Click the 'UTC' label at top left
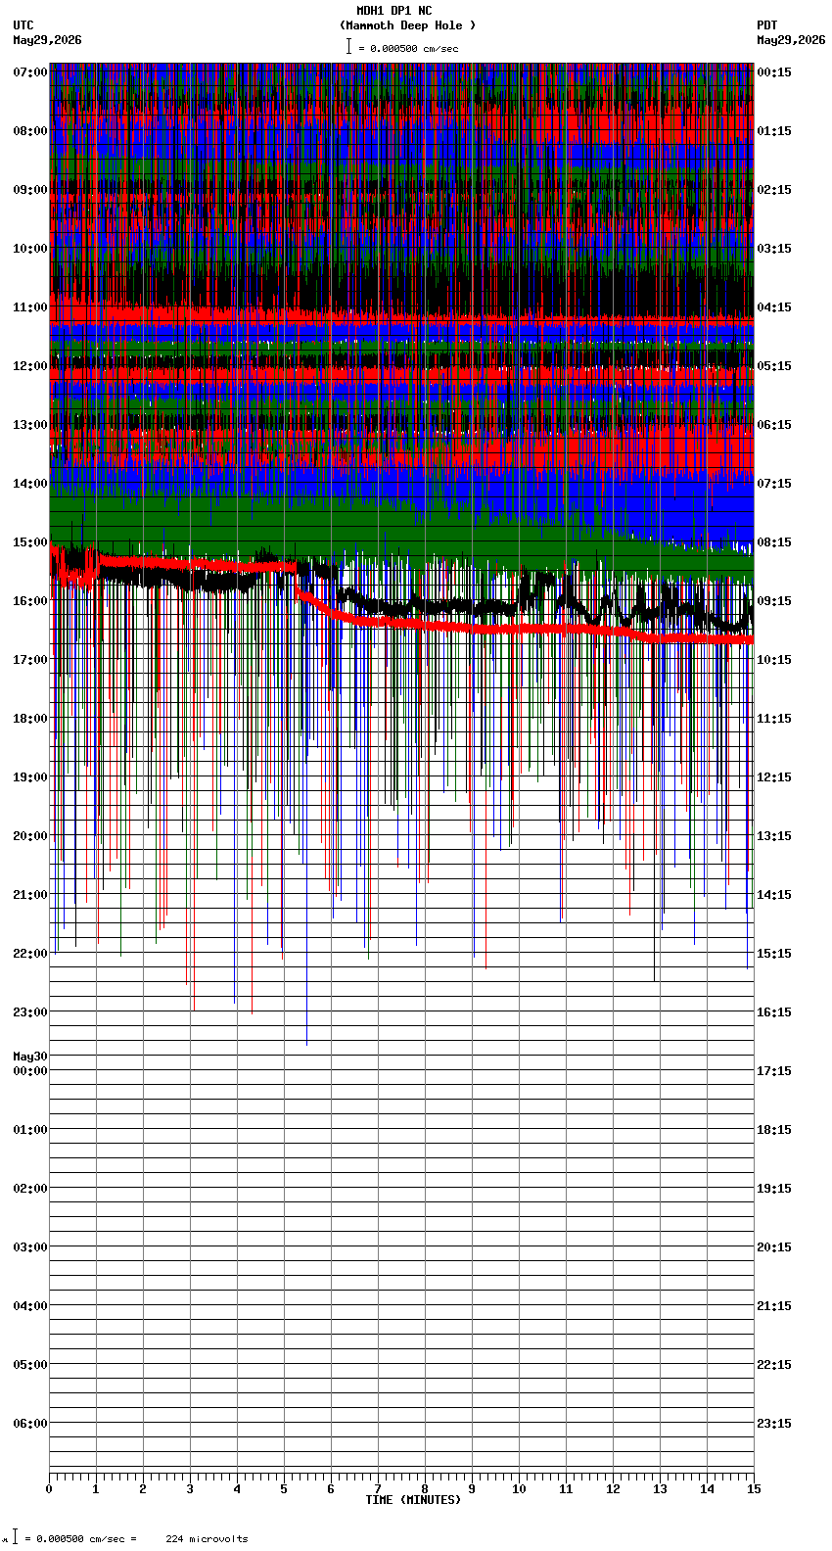832x1551 pixels. pos(23,25)
